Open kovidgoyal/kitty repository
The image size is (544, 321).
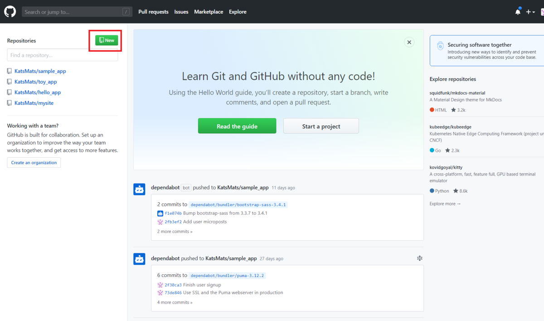(x=446, y=167)
